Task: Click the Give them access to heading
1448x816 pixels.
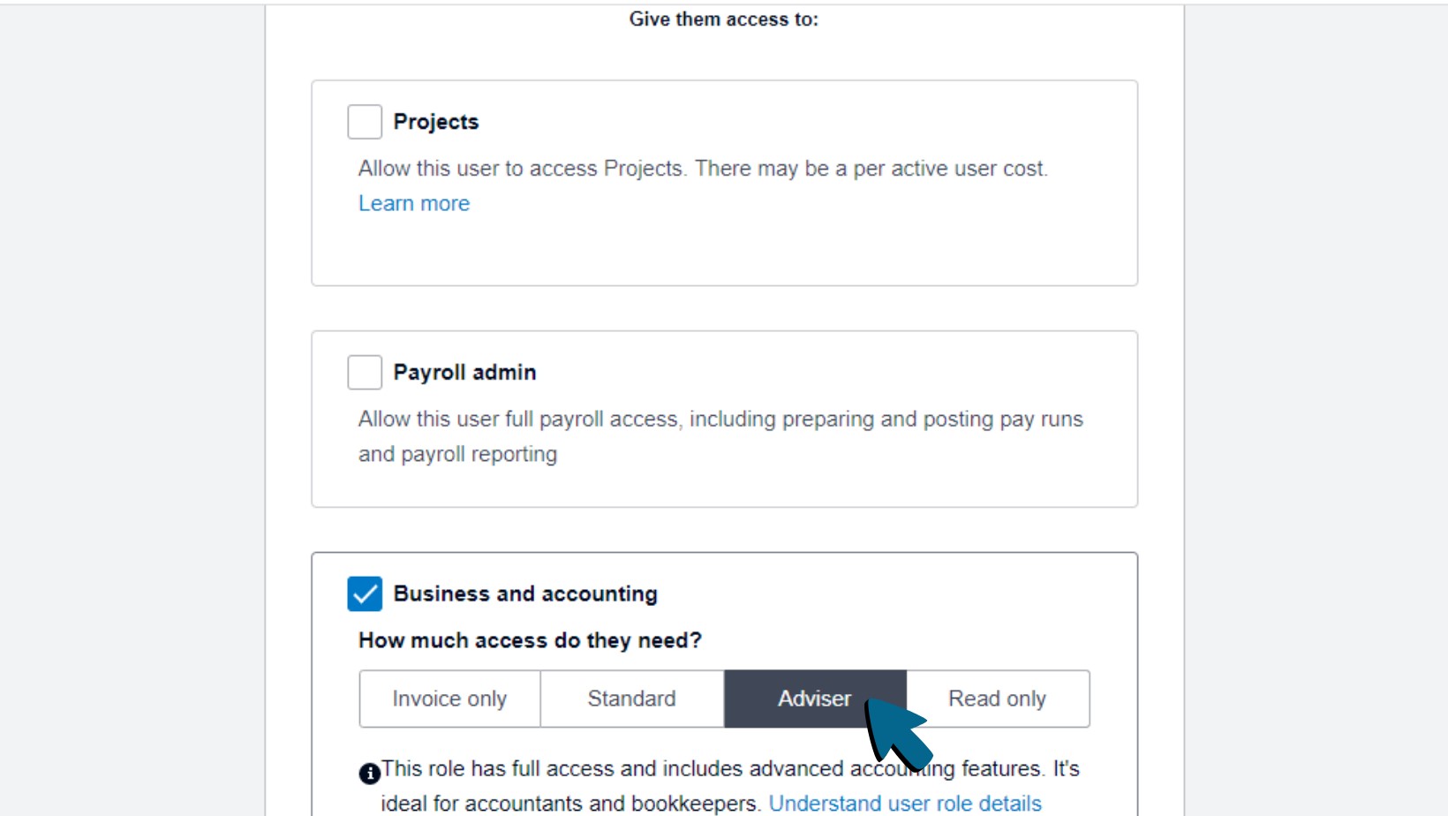Action: click(x=722, y=19)
